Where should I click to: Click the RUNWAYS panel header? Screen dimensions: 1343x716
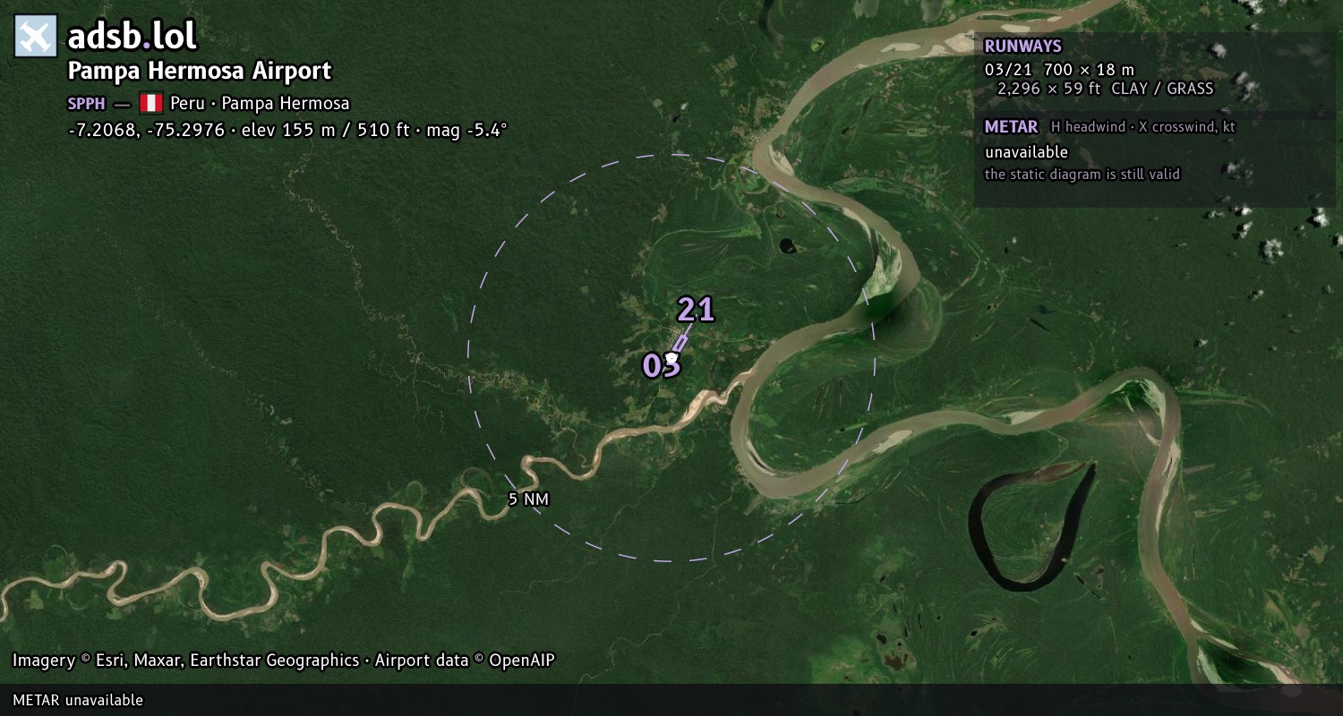click(x=1022, y=47)
